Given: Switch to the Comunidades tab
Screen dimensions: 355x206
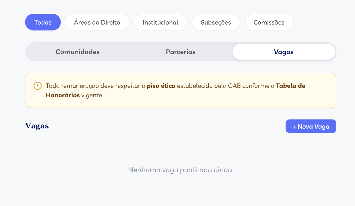Looking at the screenshot, I should [78, 52].
